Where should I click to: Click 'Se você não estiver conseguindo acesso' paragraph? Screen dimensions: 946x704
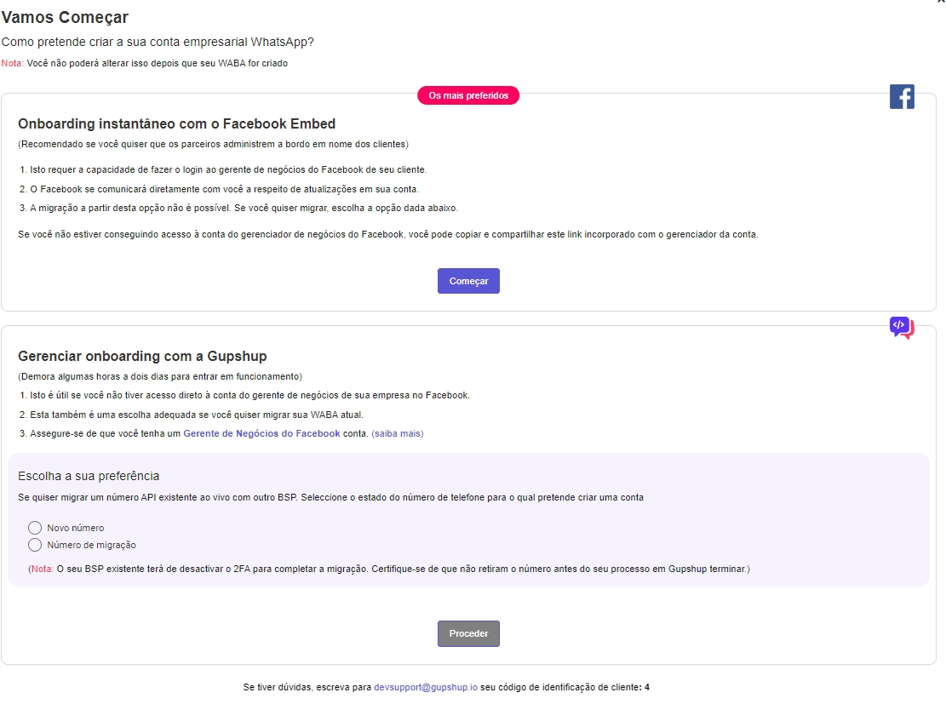pos(388,235)
